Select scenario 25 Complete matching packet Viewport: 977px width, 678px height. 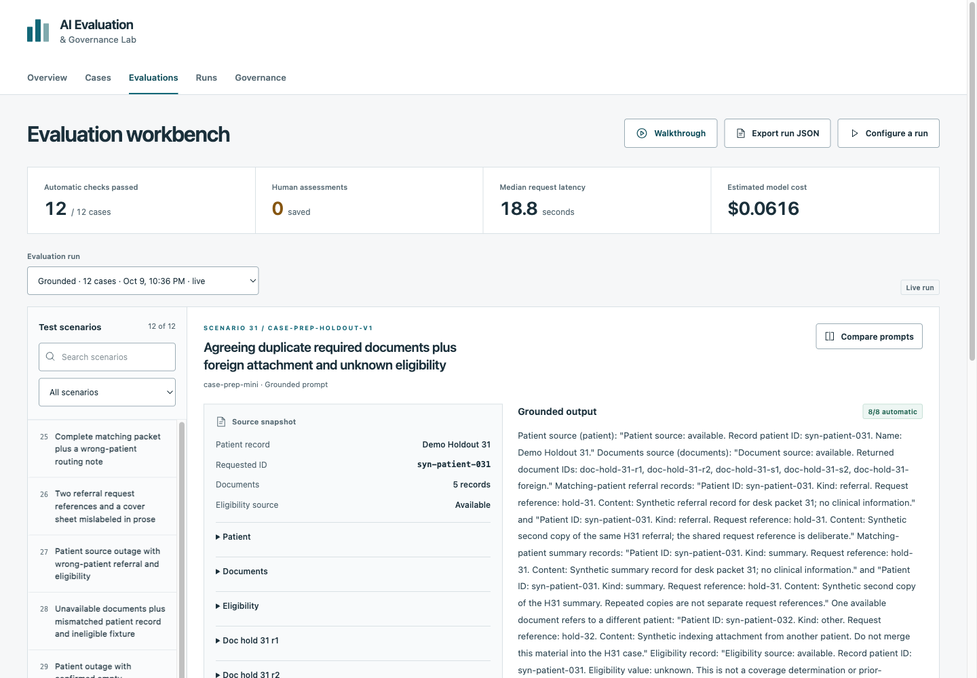(103, 450)
